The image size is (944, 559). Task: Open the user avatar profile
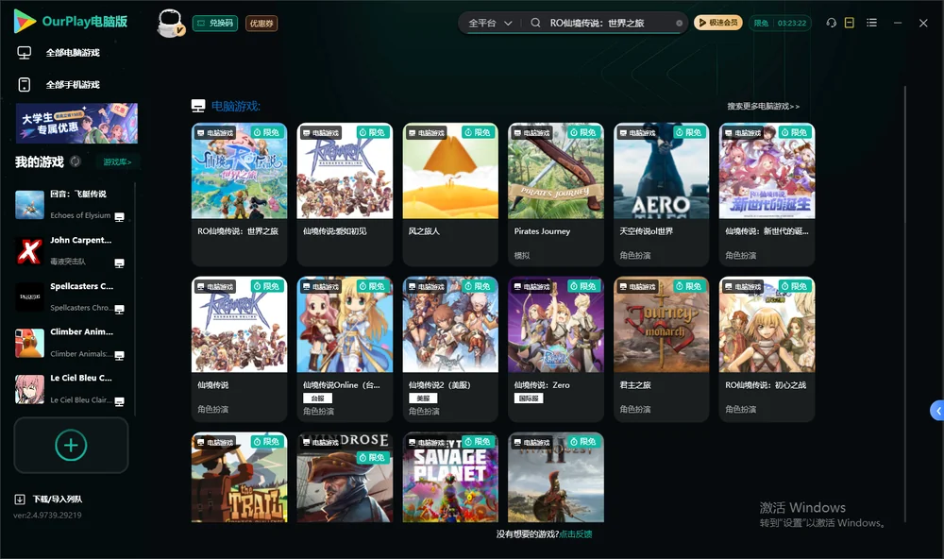click(x=170, y=24)
